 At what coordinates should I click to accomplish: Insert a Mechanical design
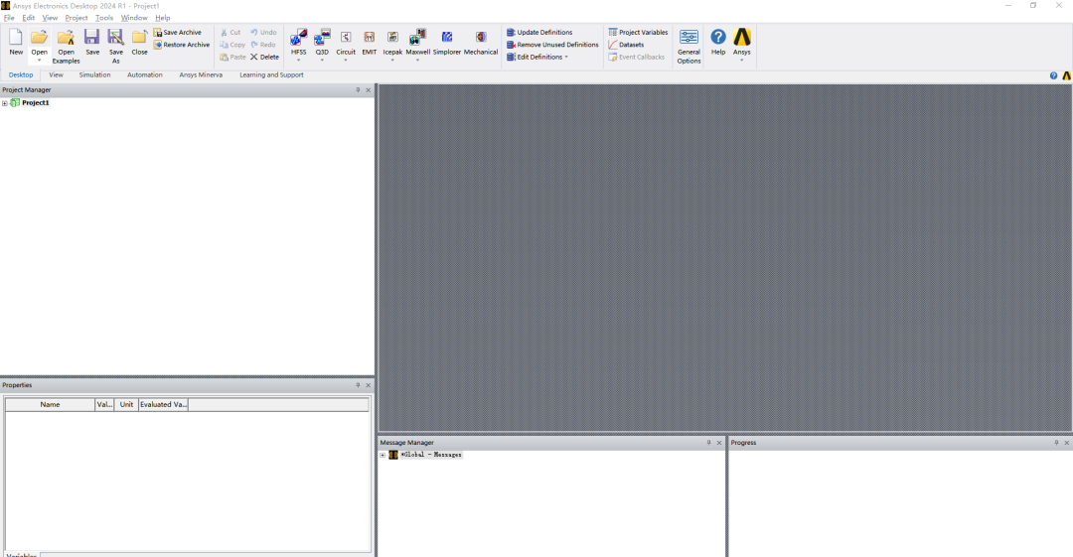click(481, 37)
